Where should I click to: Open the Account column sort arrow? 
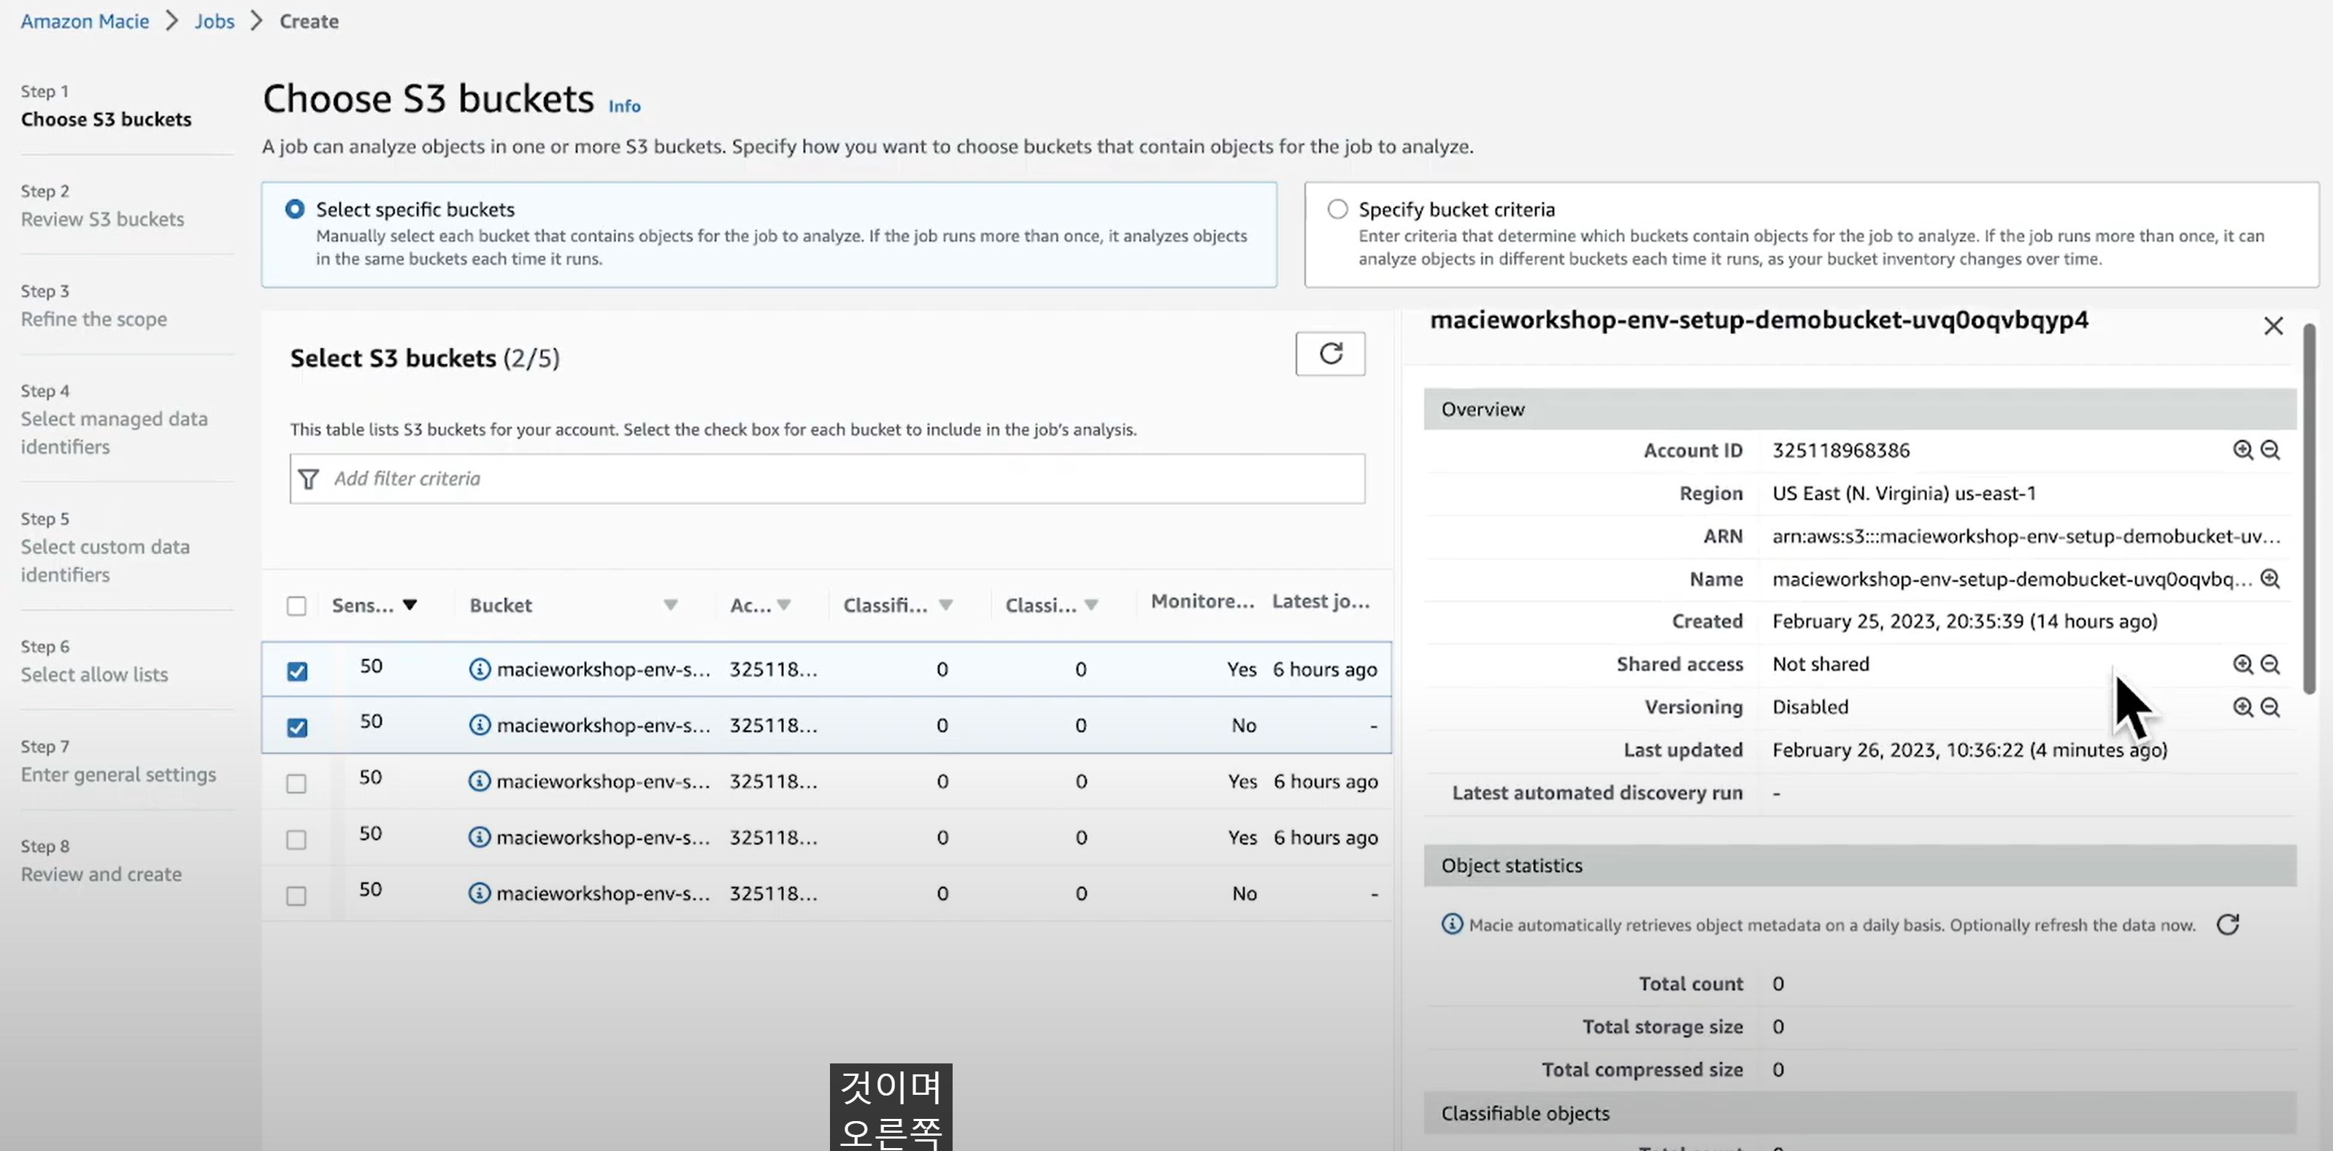point(784,605)
